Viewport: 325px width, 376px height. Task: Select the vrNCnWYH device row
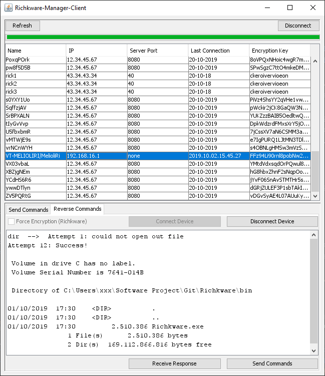coord(158,148)
